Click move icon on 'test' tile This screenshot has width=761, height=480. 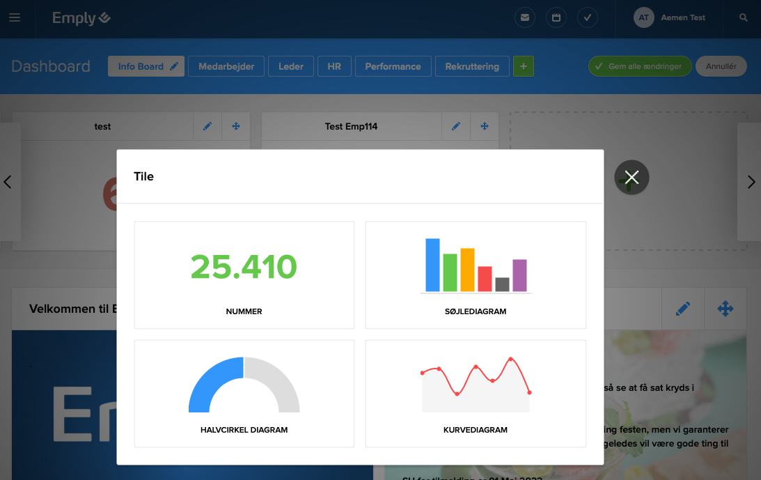(236, 127)
